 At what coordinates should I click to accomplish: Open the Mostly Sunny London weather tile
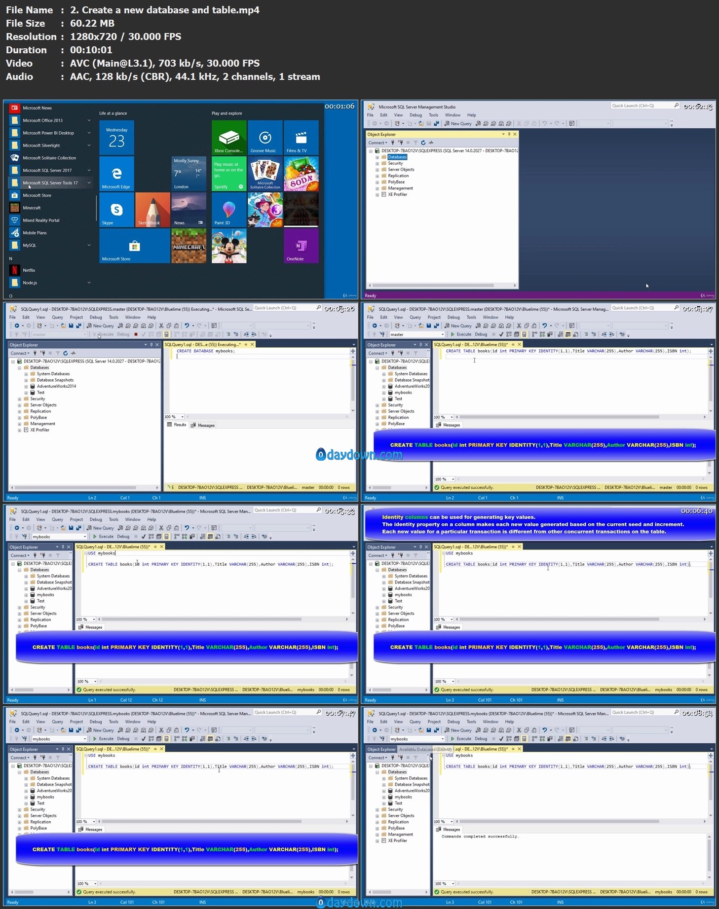pos(189,174)
